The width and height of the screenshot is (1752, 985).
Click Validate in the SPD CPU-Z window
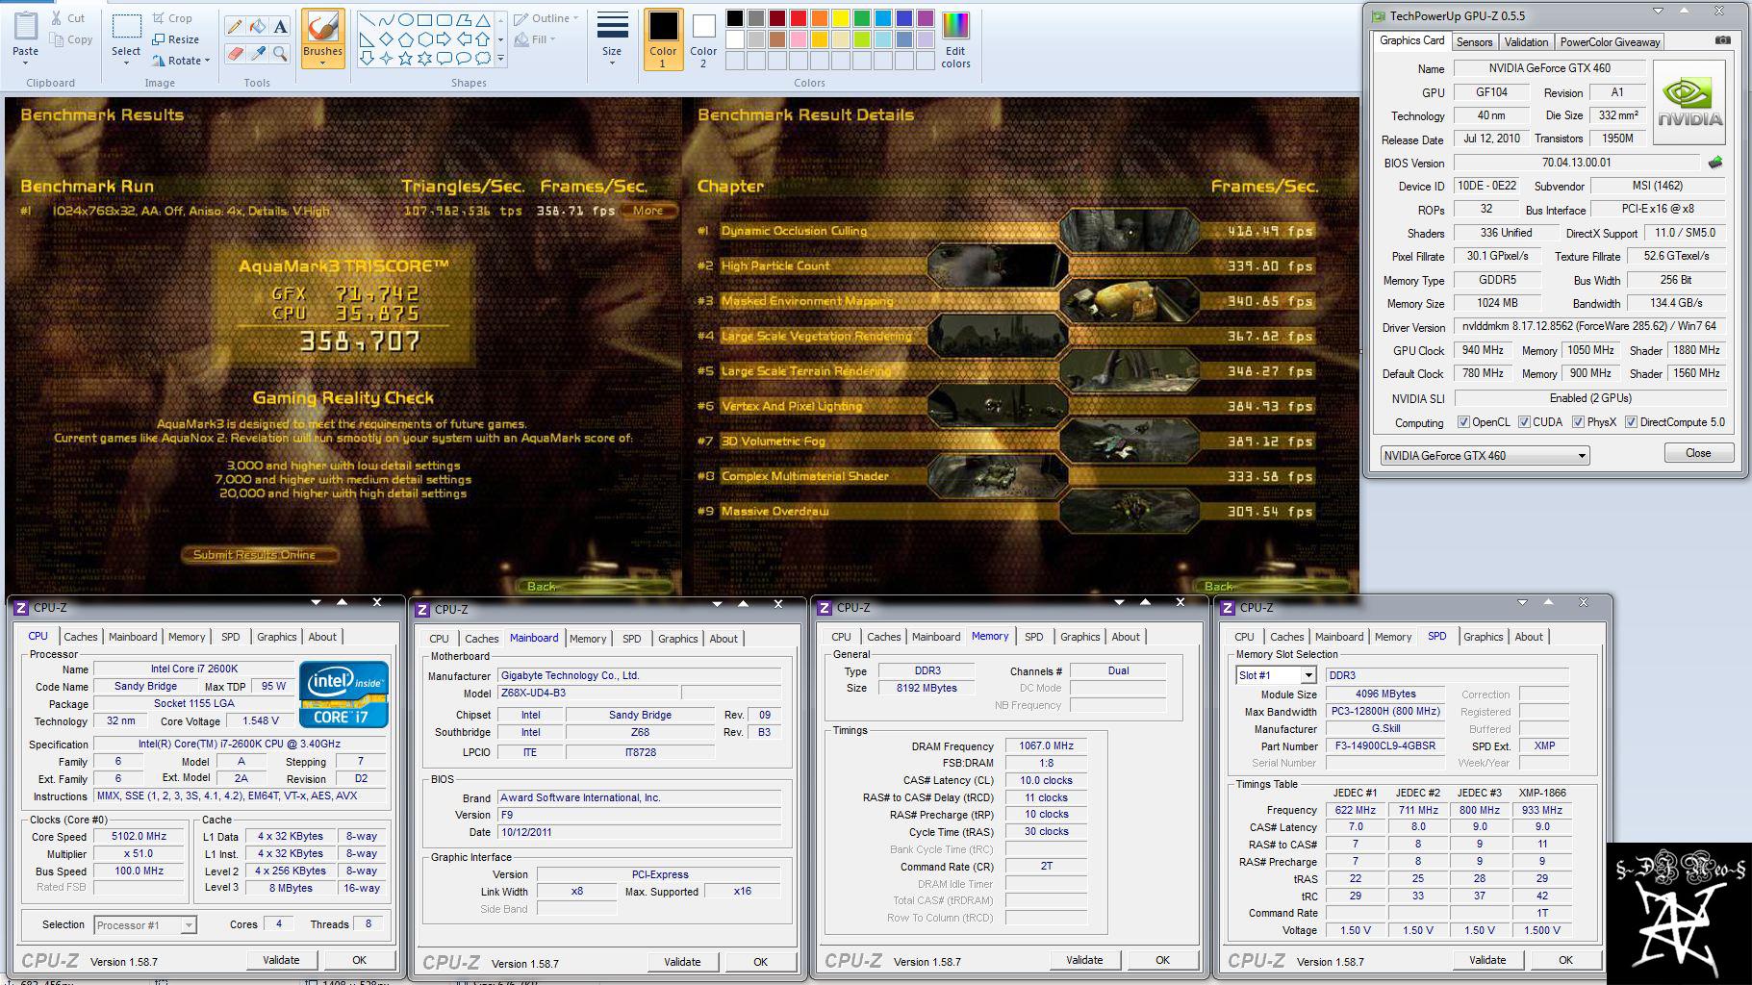click(1487, 960)
